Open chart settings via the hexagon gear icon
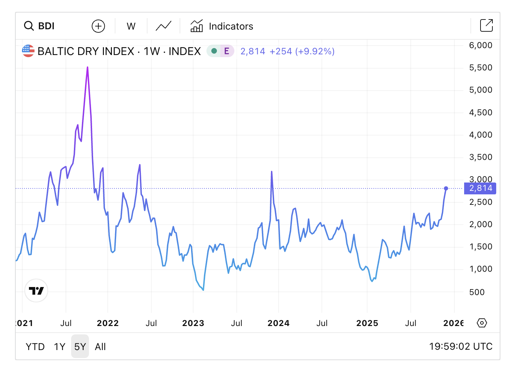This screenshot has height=372, width=514. point(482,323)
